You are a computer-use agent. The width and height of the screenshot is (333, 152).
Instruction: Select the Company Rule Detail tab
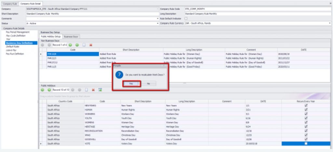point(31,4)
